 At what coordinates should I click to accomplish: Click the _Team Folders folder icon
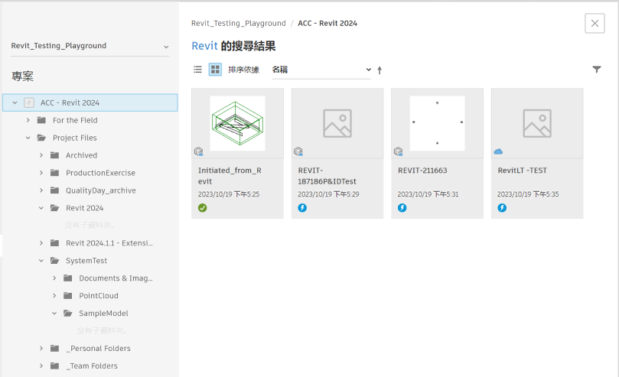point(54,366)
